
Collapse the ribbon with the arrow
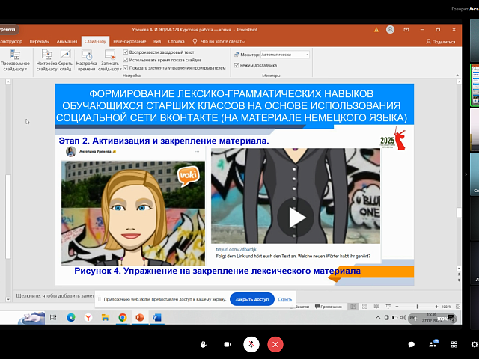click(457, 75)
